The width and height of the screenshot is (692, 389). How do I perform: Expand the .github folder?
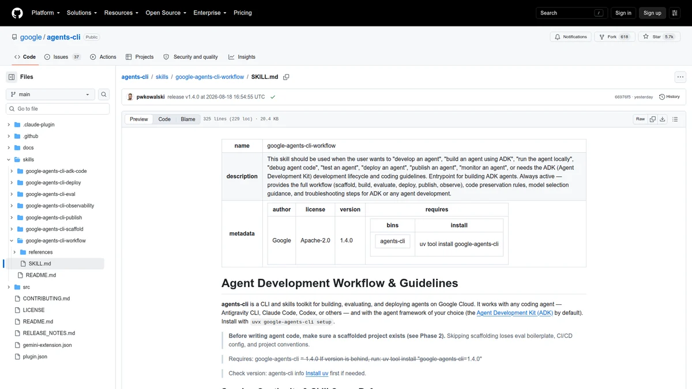pos(9,136)
